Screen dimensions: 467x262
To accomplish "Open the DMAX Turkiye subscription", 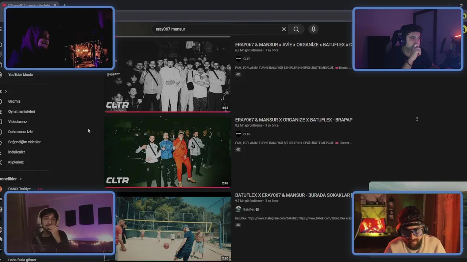I will point(19,189).
